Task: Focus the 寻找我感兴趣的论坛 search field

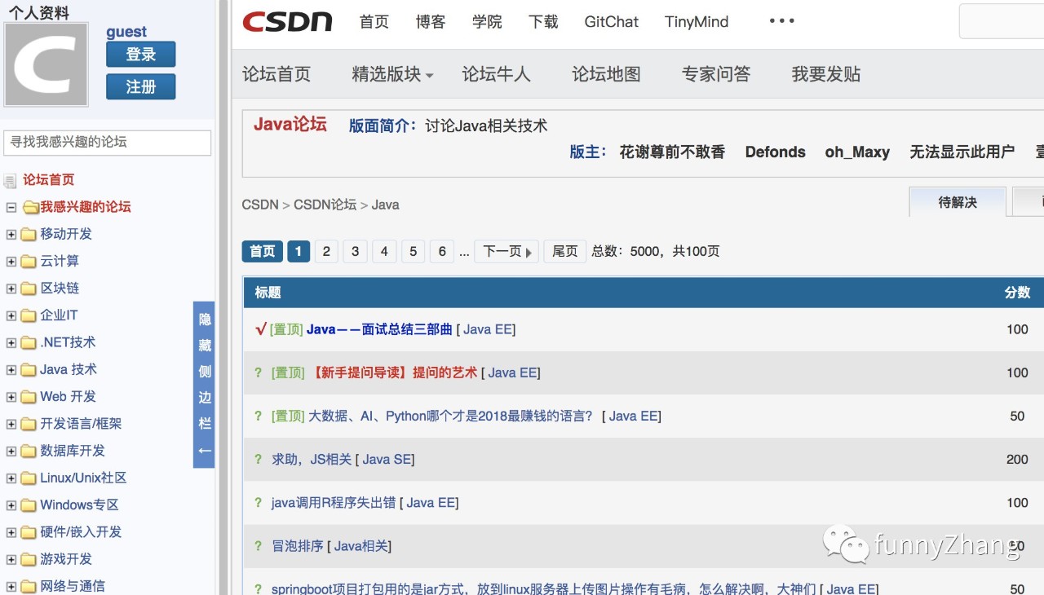Action: [x=108, y=143]
